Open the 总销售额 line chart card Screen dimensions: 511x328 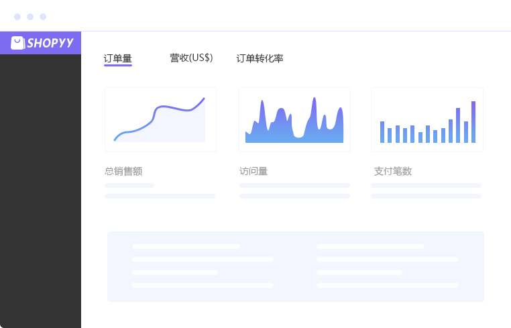[x=161, y=119]
